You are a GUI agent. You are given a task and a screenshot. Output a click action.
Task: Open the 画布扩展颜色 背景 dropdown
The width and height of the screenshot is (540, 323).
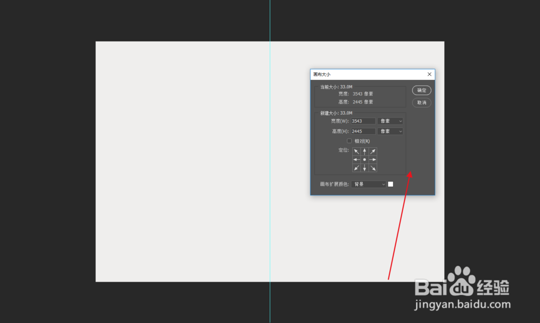368,184
